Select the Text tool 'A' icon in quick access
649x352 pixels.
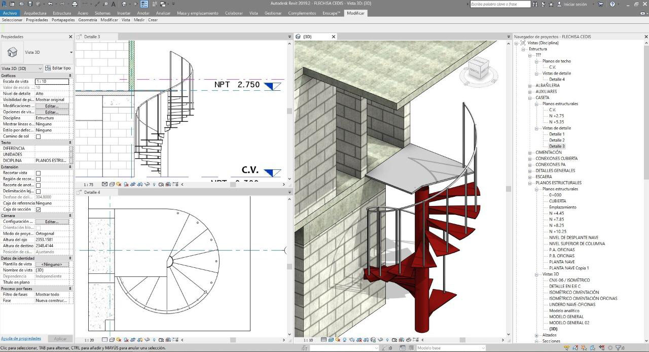tap(113, 4)
